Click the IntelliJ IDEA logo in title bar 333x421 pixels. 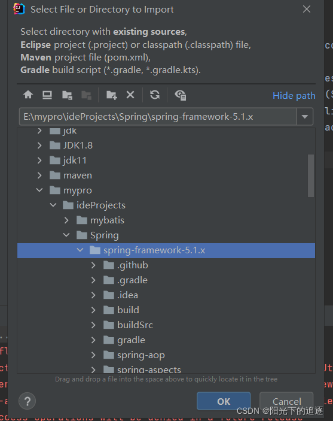19,9
